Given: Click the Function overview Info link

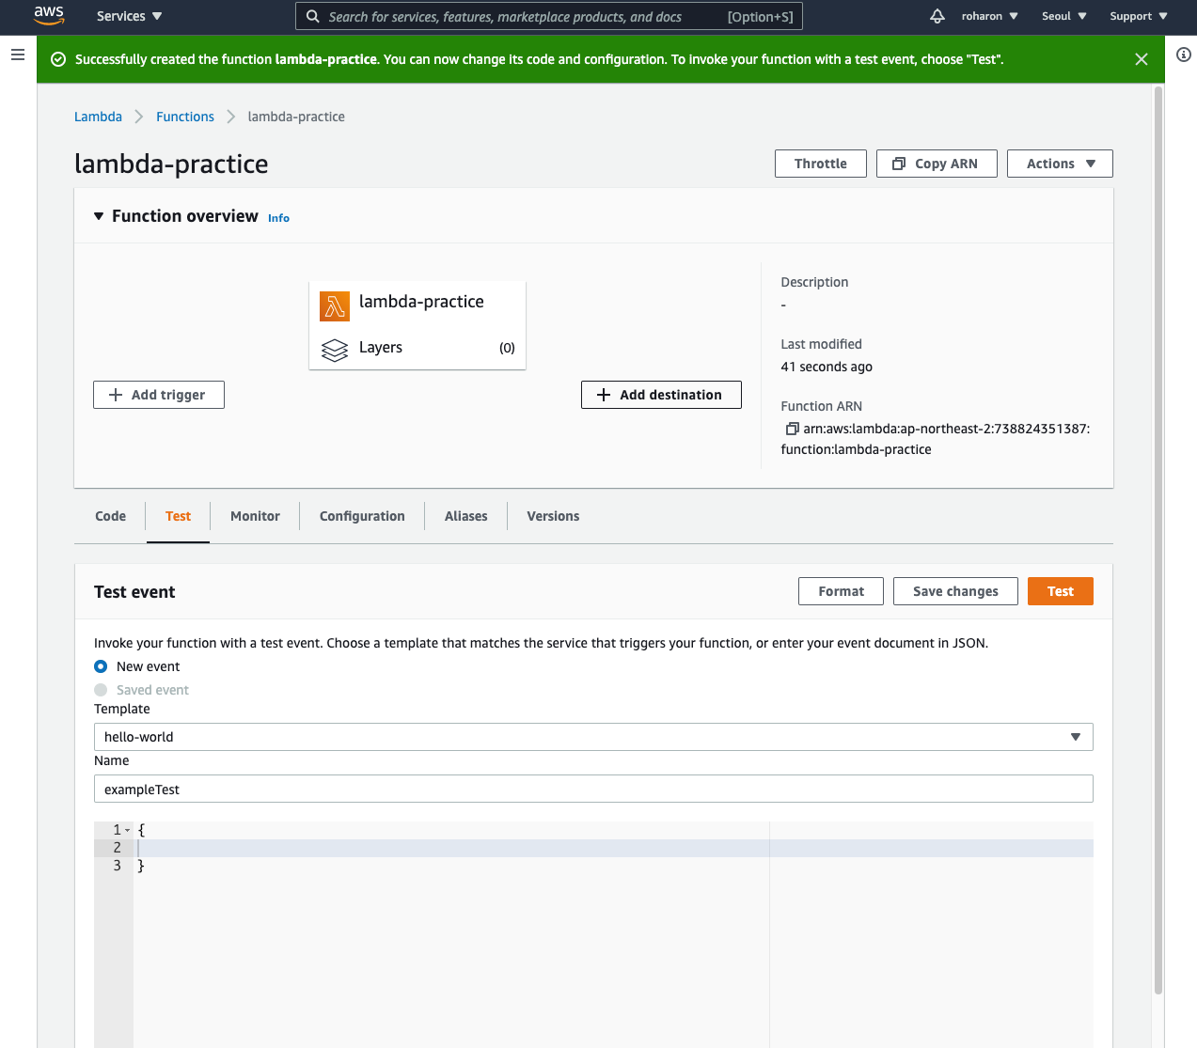Looking at the screenshot, I should pyautogui.click(x=278, y=218).
